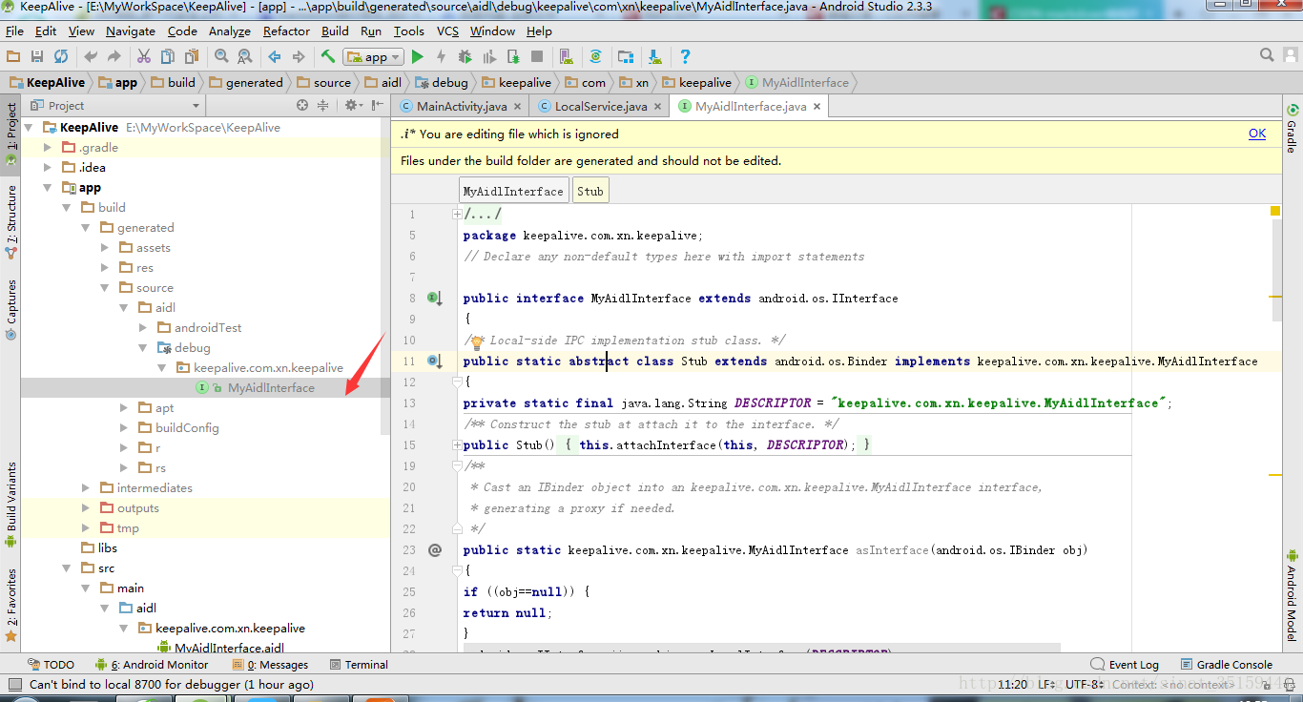Start Debug with the bug icon
Image resolution: width=1303 pixels, height=702 pixels.
click(x=465, y=57)
